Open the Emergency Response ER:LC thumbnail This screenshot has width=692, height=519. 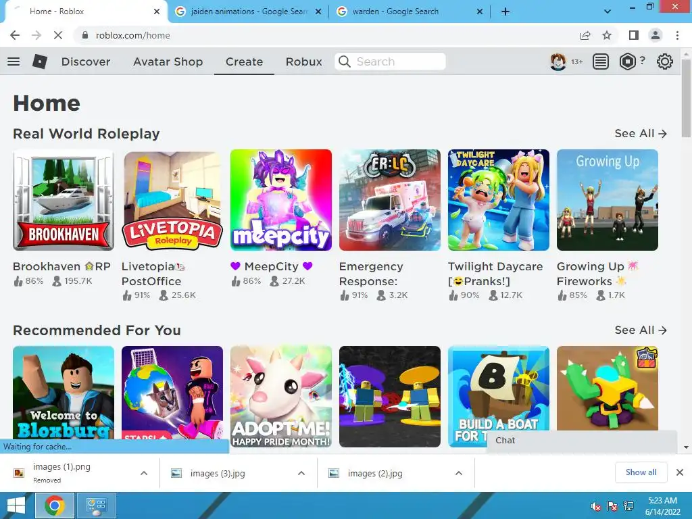pos(390,200)
